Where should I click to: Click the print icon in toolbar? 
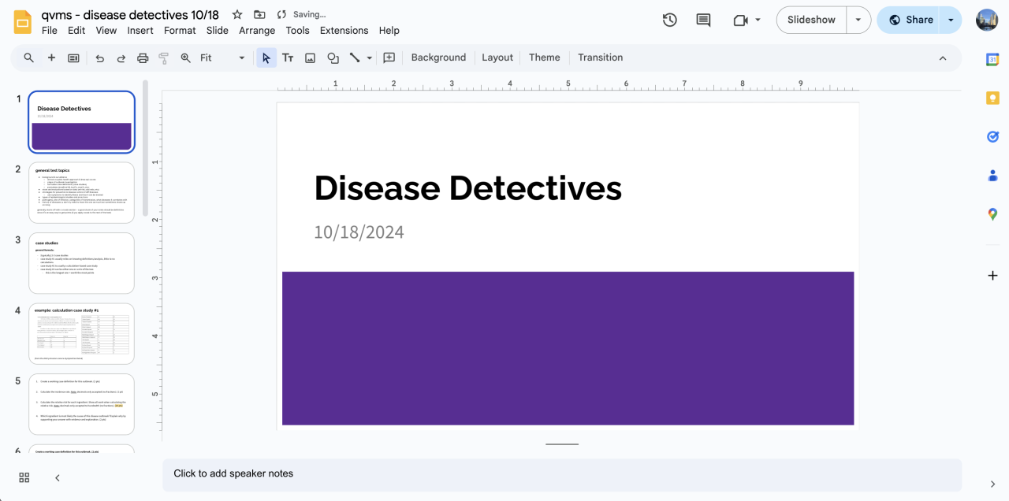(143, 58)
